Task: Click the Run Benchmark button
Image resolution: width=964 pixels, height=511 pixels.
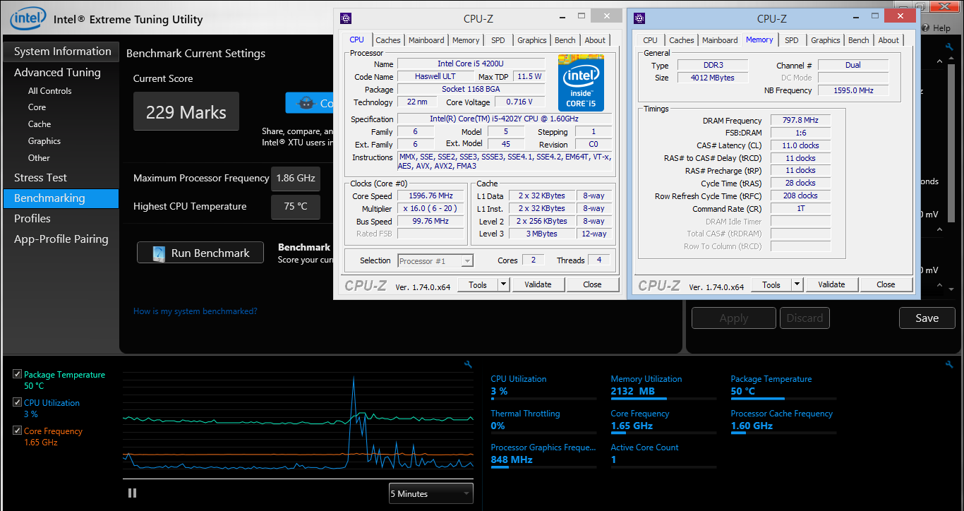Action: 200,253
